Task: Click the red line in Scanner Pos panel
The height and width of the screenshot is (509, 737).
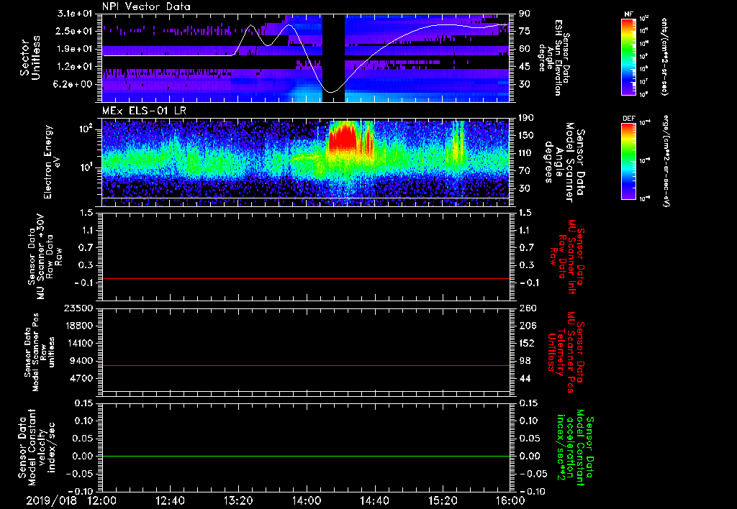Action: (x=306, y=365)
